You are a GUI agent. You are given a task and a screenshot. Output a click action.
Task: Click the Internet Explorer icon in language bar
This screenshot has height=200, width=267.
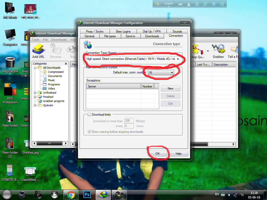pyautogui.click(x=205, y=4)
